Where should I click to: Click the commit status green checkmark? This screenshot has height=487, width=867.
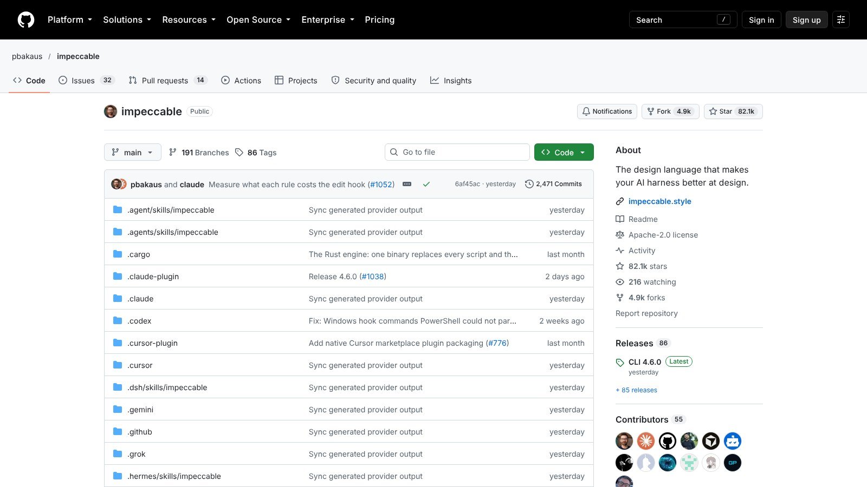coord(426,184)
